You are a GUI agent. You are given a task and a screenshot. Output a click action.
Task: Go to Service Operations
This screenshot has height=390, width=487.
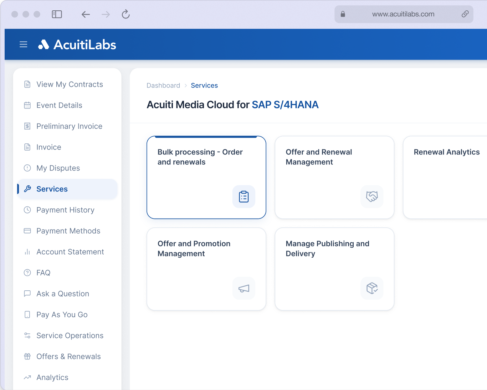click(x=67, y=336)
